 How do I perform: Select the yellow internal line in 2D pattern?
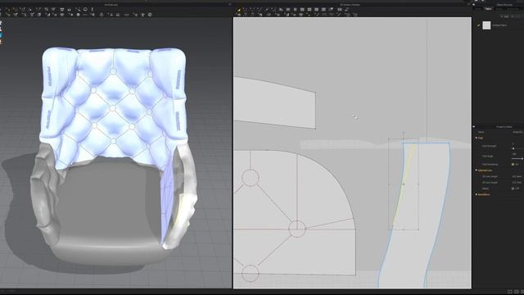[404, 184]
